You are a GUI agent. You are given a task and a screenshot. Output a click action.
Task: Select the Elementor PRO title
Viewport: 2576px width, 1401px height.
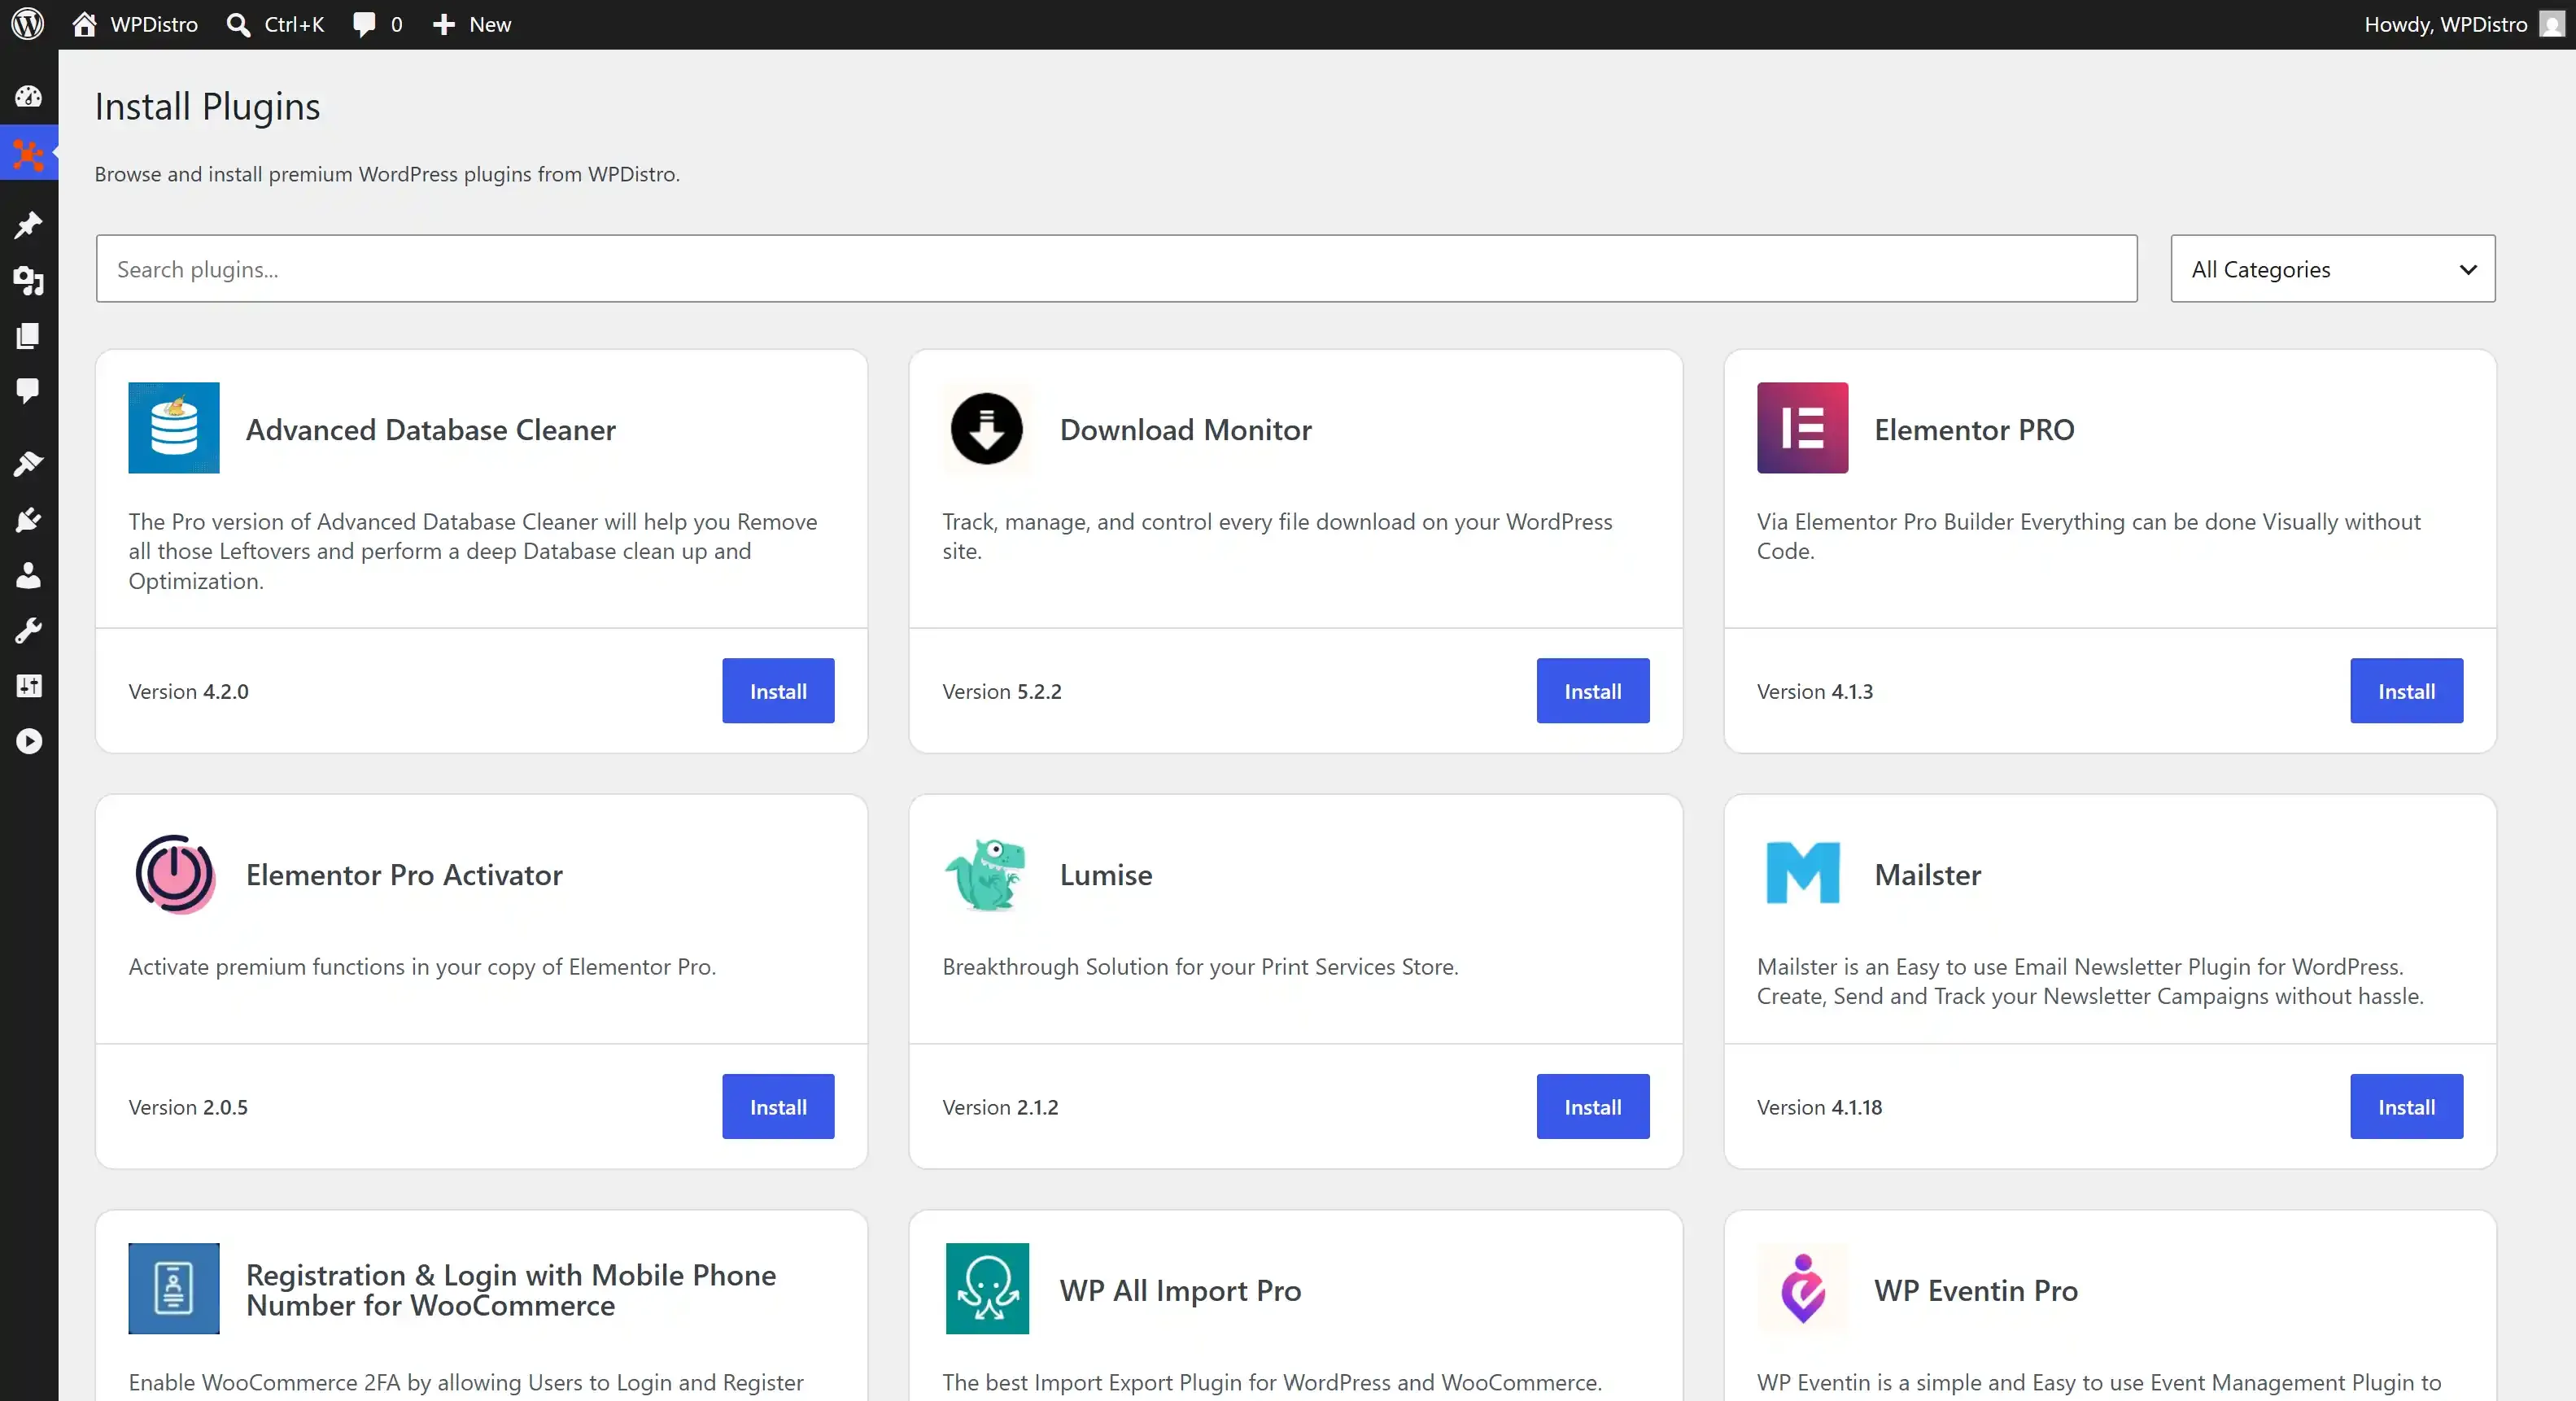tap(1974, 429)
